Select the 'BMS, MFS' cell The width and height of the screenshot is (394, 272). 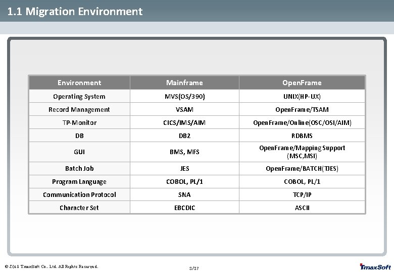pyautogui.click(x=184, y=152)
